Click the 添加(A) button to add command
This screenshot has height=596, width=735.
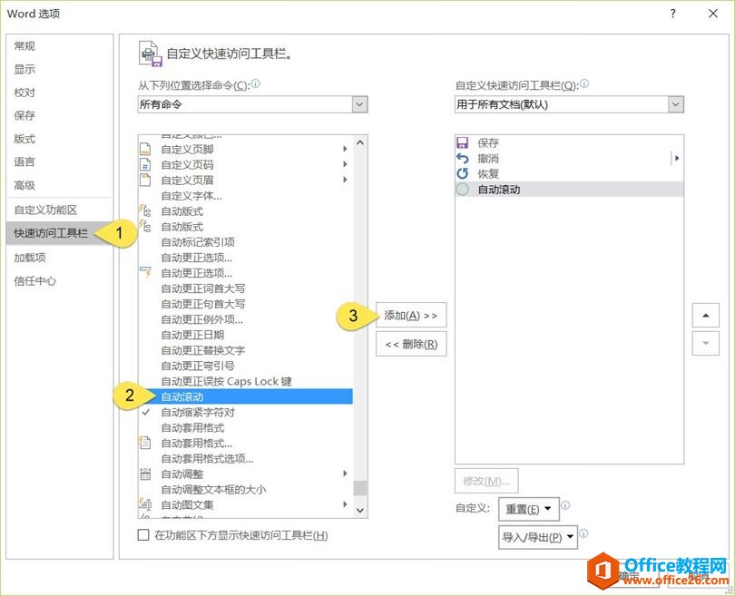point(410,315)
